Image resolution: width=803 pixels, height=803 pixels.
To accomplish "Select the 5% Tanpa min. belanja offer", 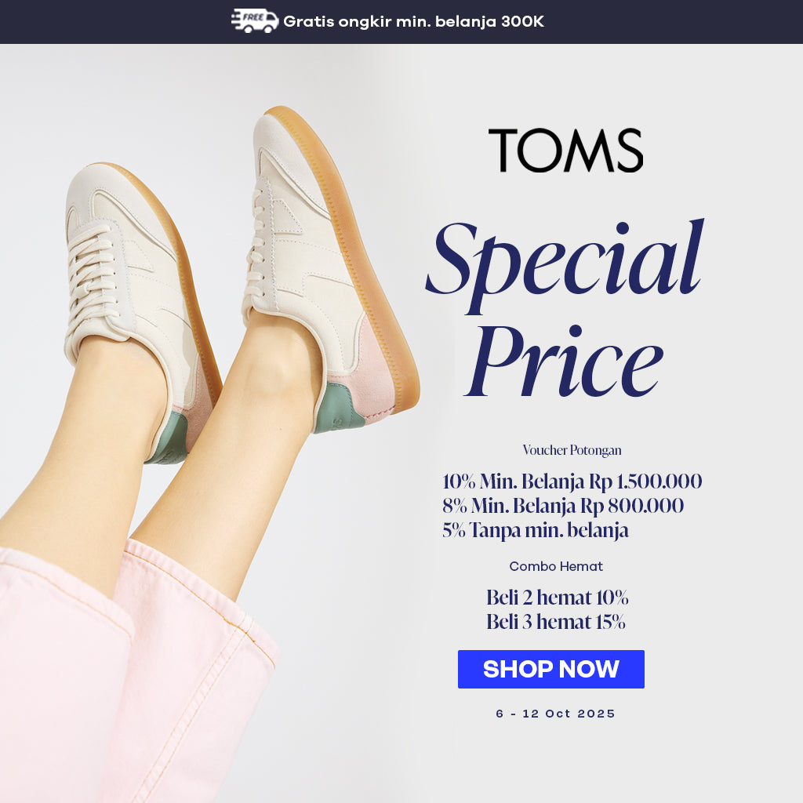I will [x=535, y=530].
